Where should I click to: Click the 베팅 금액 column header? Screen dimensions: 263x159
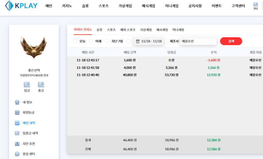tap(130, 52)
